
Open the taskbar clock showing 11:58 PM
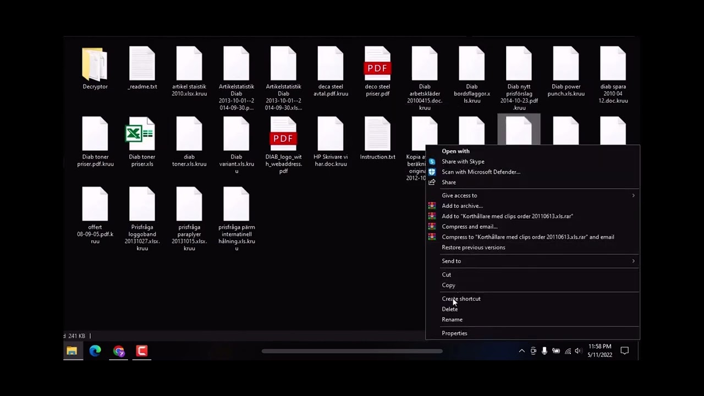(x=599, y=351)
